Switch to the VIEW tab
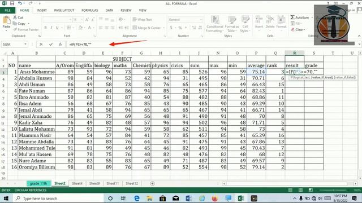Image resolution: width=362 pixels, height=203 pixels. click(143, 10)
